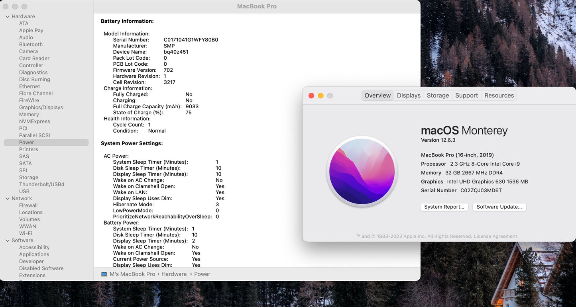Screen dimensions: 576x307
Task: Select WWAN under Network
Action: pos(28,226)
